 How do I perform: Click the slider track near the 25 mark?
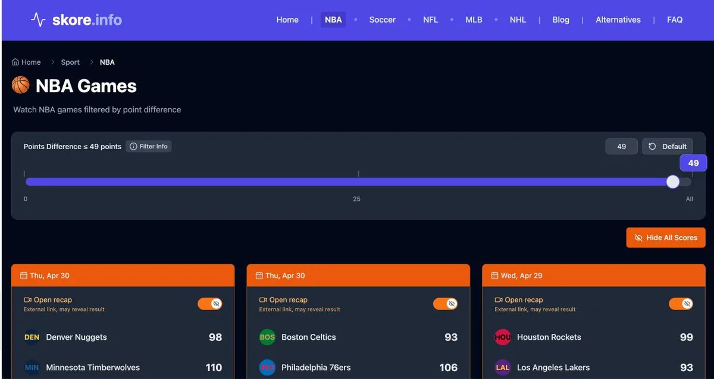(358, 182)
